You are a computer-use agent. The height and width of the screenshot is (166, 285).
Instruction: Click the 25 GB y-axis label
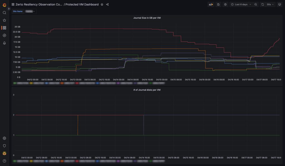click(18, 27)
